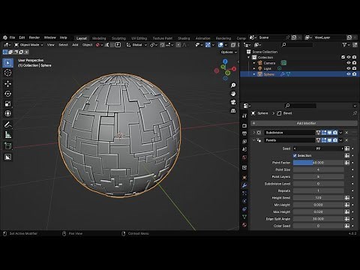Open the Output properties tab
Image resolution: width=360 pixels, height=270 pixels.
(244, 133)
